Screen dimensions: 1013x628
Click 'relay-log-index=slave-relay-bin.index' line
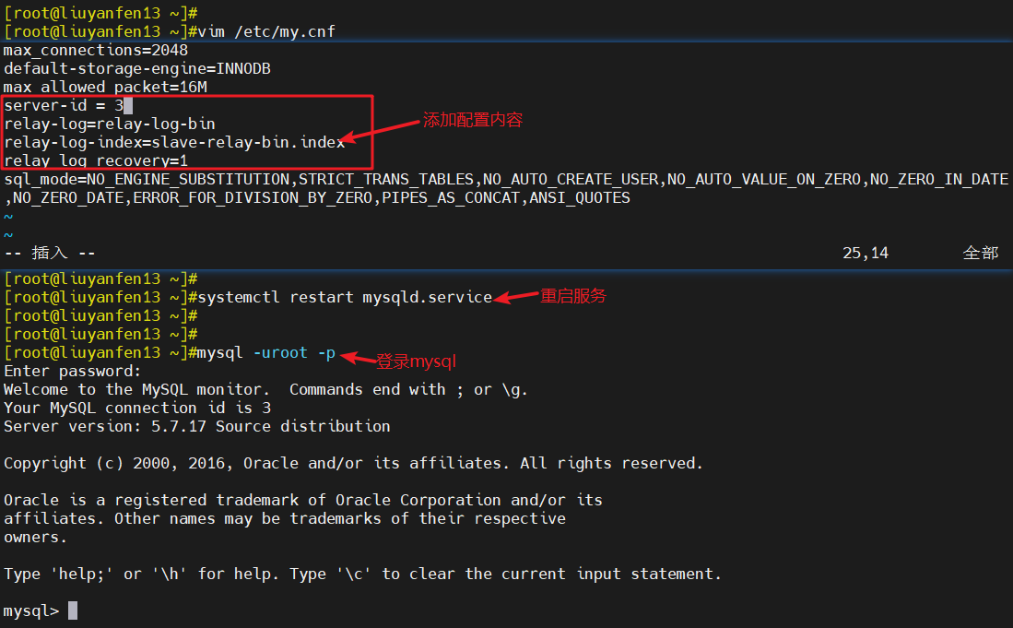(x=174, y=142)
